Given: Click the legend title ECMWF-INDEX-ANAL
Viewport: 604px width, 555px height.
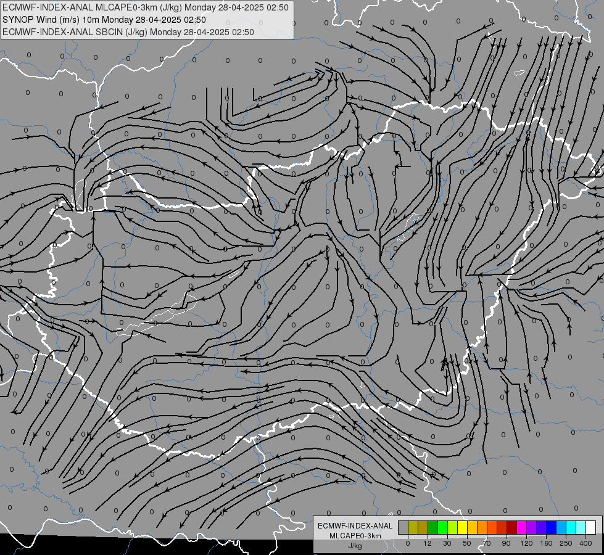Looking at the screenshot, I should pyautogui.click(x=355, y=526).
